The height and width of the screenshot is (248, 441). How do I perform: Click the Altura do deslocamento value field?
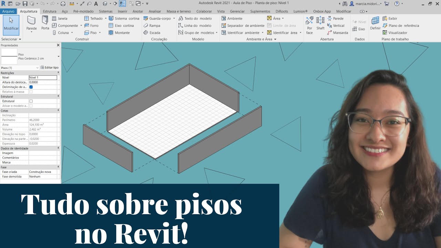(43, 82)
